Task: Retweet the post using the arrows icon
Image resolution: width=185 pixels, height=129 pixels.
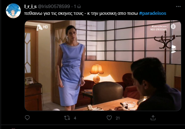Action: pos(67,118)
